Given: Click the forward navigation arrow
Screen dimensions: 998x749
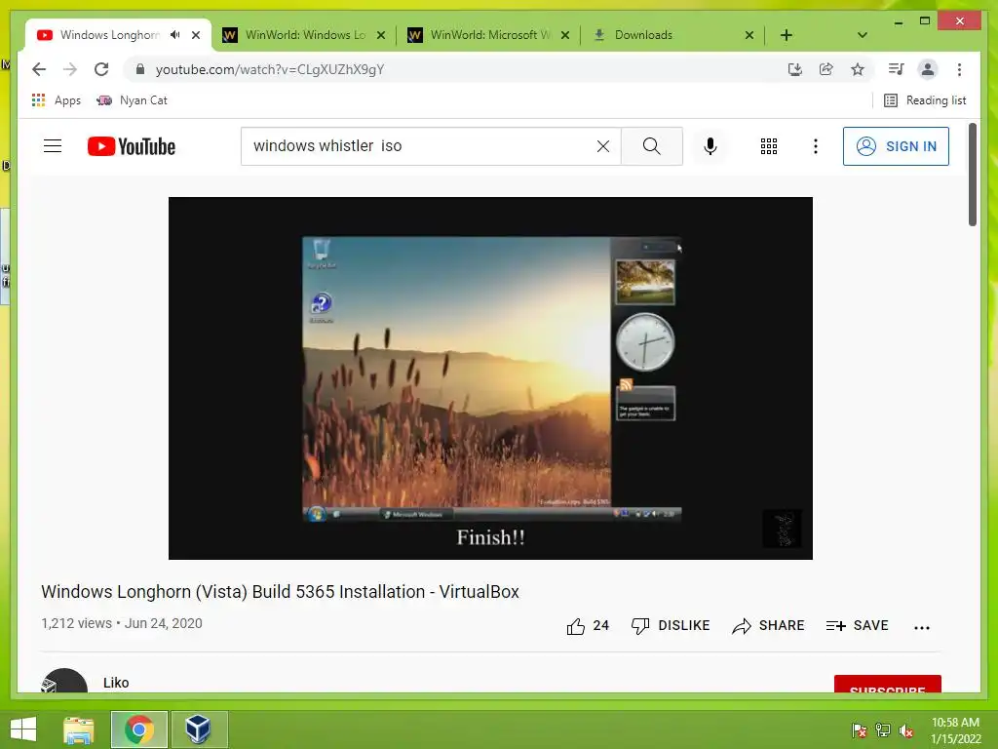Looking at the screenshot, I should pyautogui.click(x=70, y=69).
